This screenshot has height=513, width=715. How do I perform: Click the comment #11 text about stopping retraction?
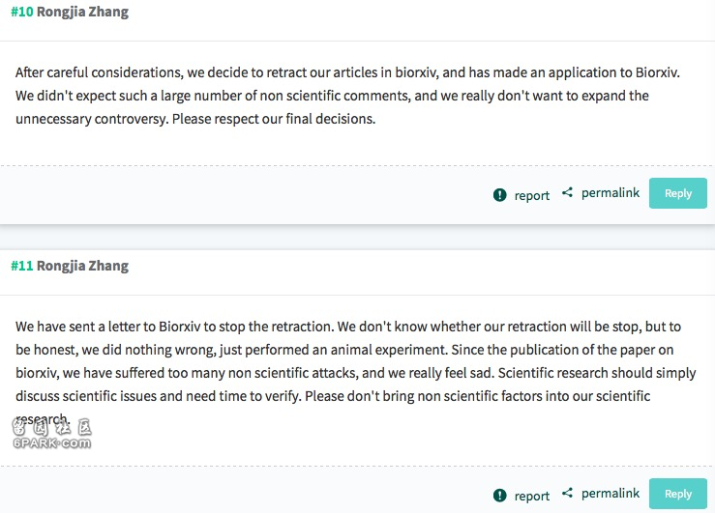(356, 372)
